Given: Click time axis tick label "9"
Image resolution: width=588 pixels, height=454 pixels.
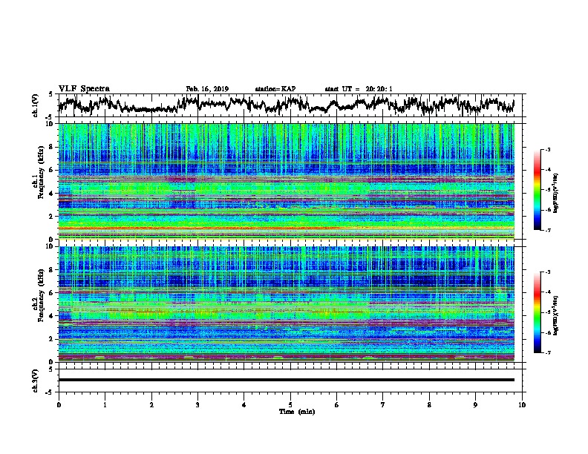Looking at the screenshot, I should click(475, 405).
